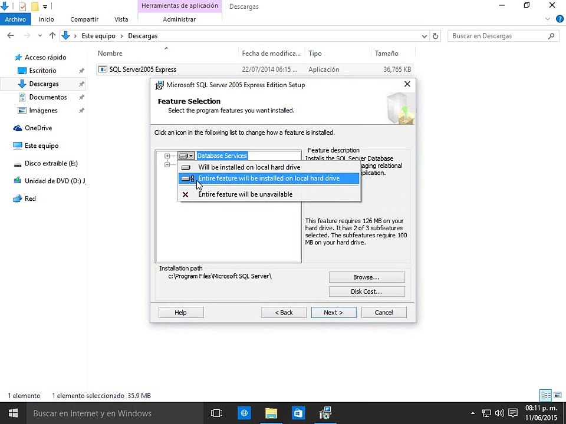
Task: Navigate up one folder with arrow icon
Action: (x=52, y=35)
